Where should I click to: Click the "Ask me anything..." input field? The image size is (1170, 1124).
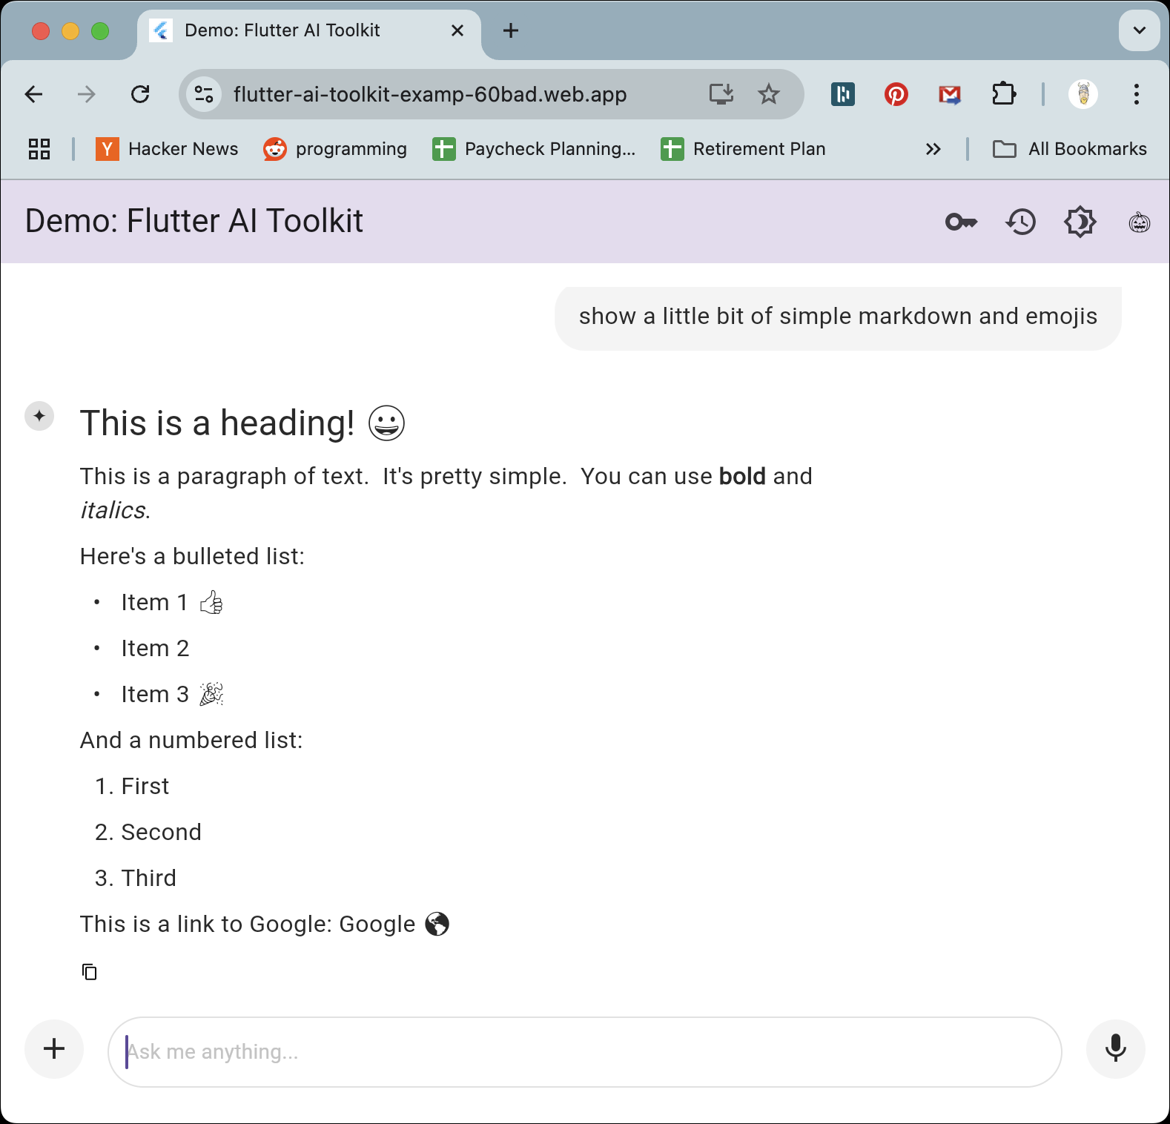[x=585, y=1051]
